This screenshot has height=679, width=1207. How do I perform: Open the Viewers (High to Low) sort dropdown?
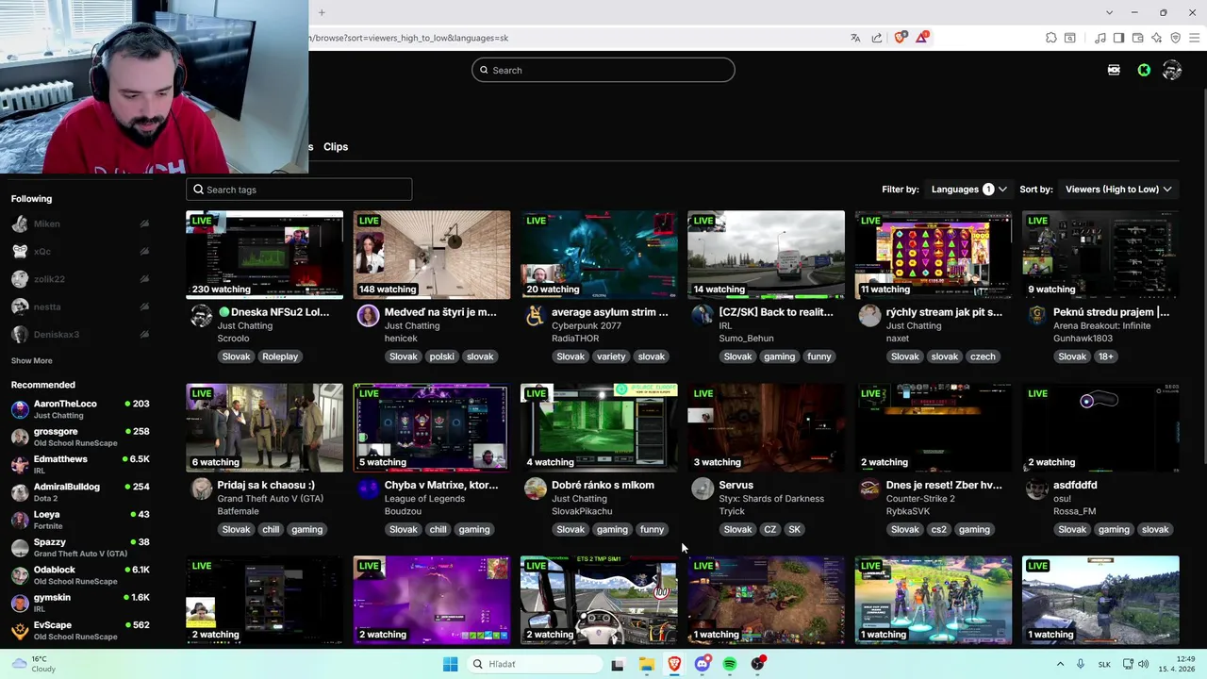tap(1118, 190)
